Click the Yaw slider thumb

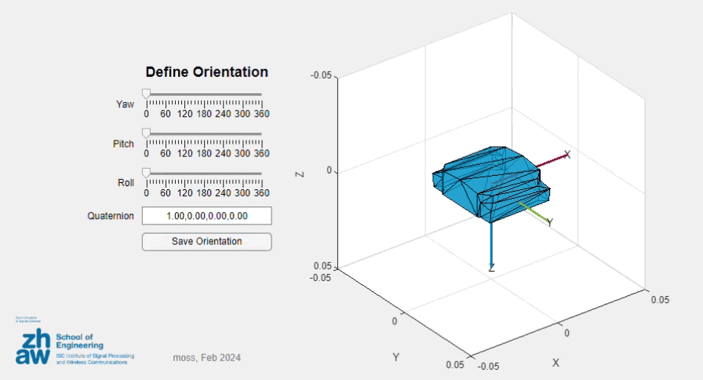tap(146, 93)
